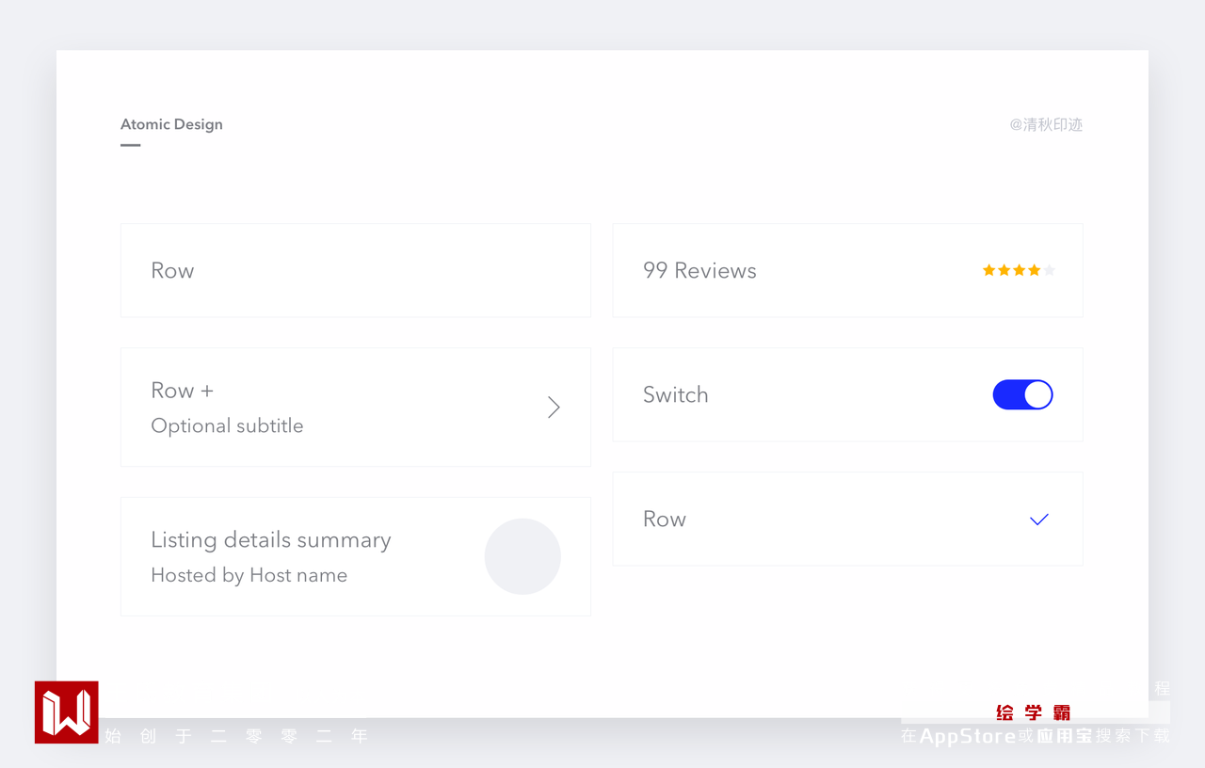
Task: Click the host avatar circle placeholder
Action: coord(522,556)
